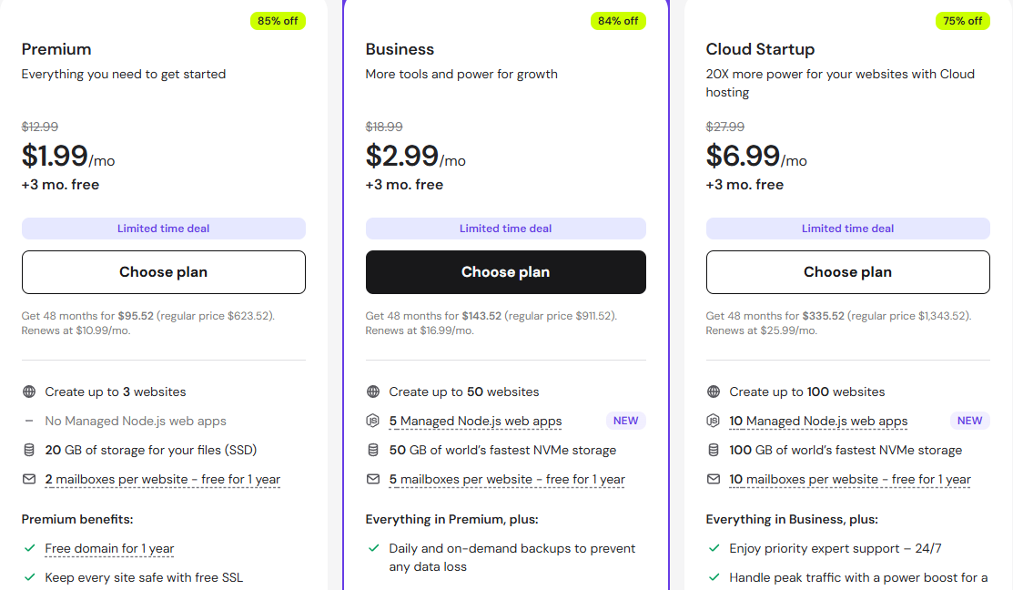Click storage database icon under Business plan
Screen dimensions: 1013x590
click(x=373, y=450)
